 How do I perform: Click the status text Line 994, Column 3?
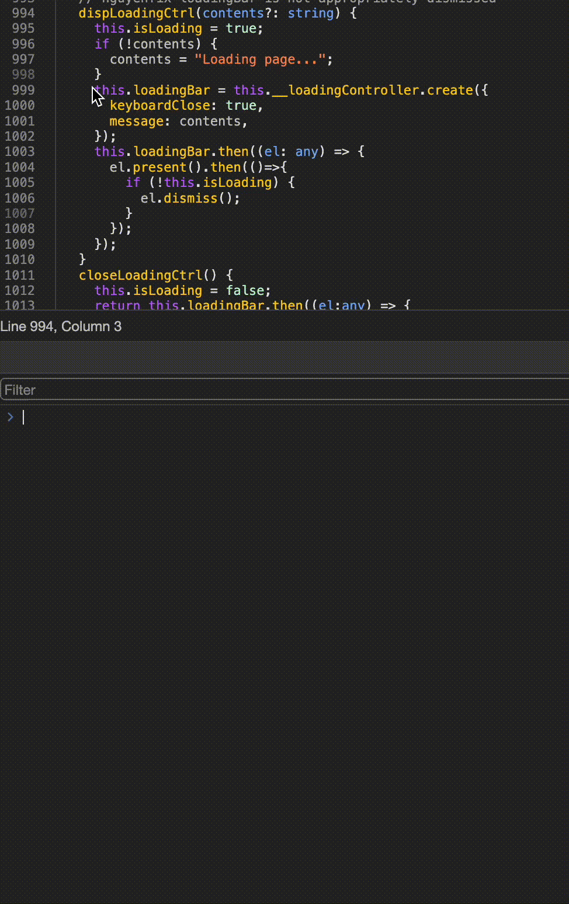(62, 326)
